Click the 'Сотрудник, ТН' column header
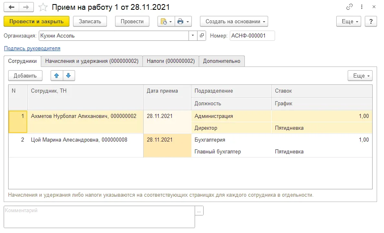 tap(85, 97)
